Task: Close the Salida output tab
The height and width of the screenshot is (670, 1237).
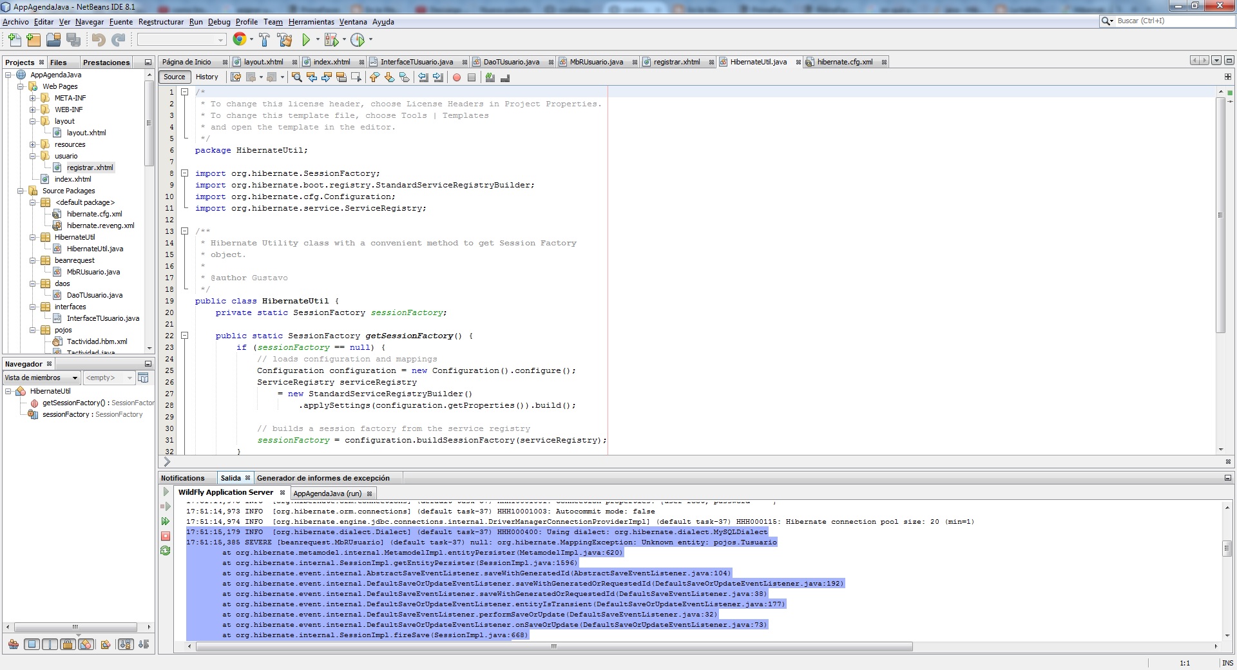Action: click(x=247, y=478)
